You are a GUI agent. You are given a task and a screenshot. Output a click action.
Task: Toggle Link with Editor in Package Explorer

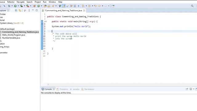[20, 10]
